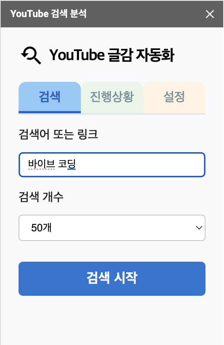The image size is (224, 345).
Task: Open the 검색 개수 dropdown
Action: (x=112, y=228)
